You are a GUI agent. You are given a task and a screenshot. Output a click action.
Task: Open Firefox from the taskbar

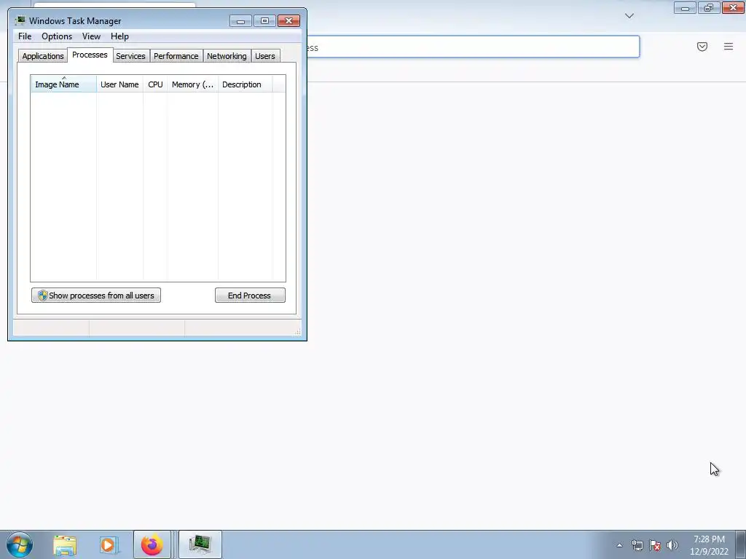click(152, 544)
